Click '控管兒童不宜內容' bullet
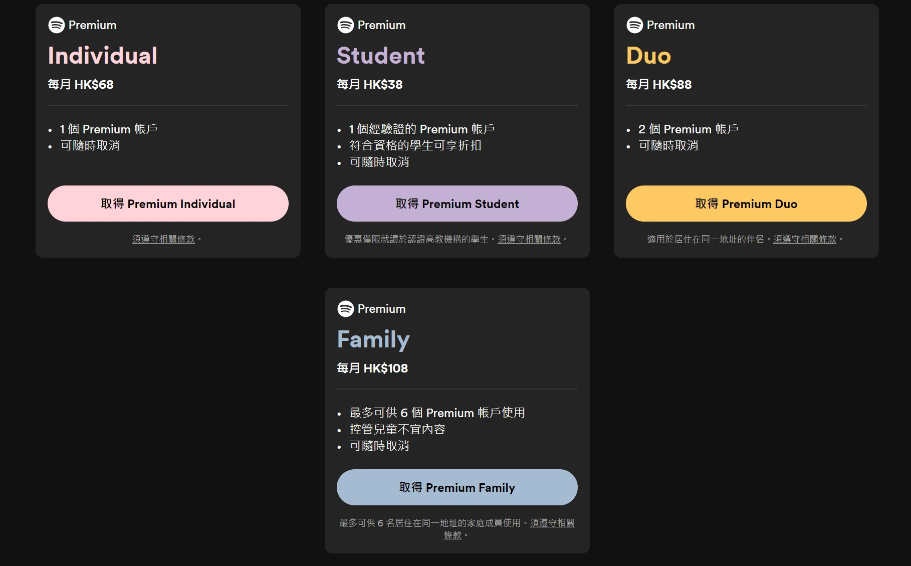 click(x=397, y=430)
